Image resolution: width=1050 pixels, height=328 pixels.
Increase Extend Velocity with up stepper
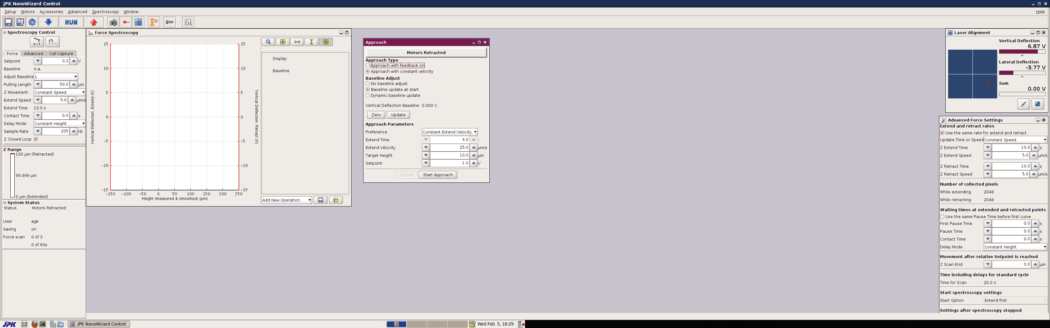point(474,147)
